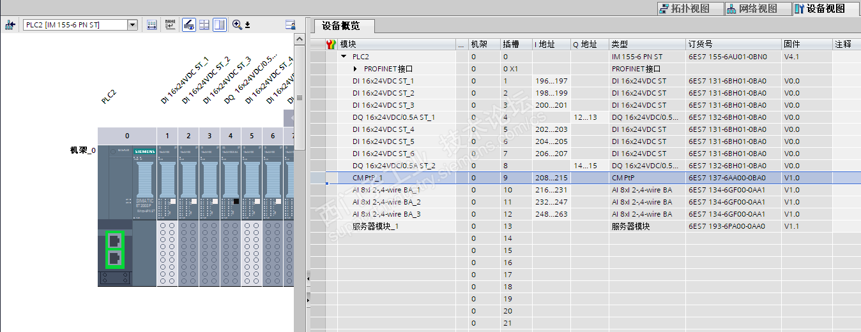861x332 pixels.
Task: Click the rack slot 0 header
Action: (x=127, y=136)
